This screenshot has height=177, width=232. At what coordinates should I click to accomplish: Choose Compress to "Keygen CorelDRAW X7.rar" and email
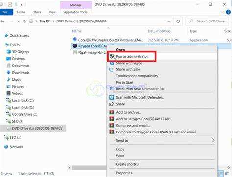point(156,132)
